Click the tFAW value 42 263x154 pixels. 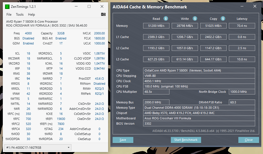28,94
